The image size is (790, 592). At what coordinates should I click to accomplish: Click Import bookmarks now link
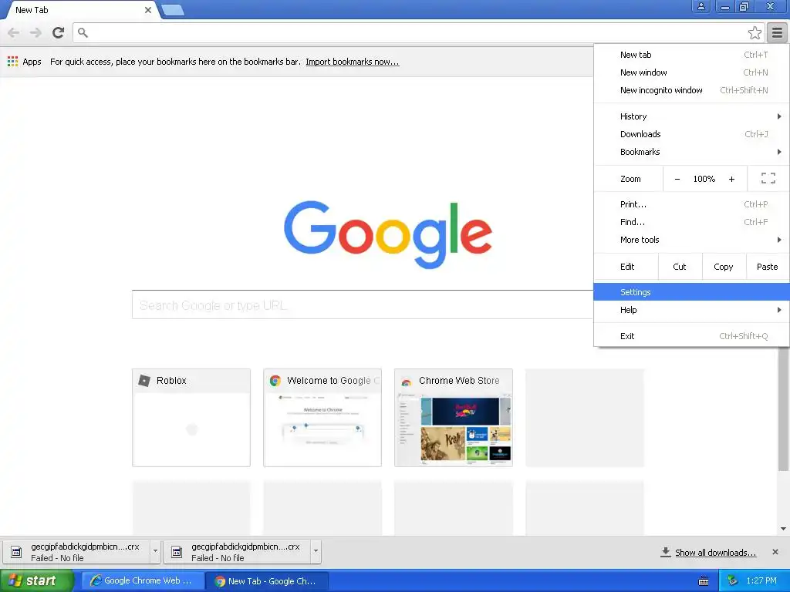coord(352,62)
